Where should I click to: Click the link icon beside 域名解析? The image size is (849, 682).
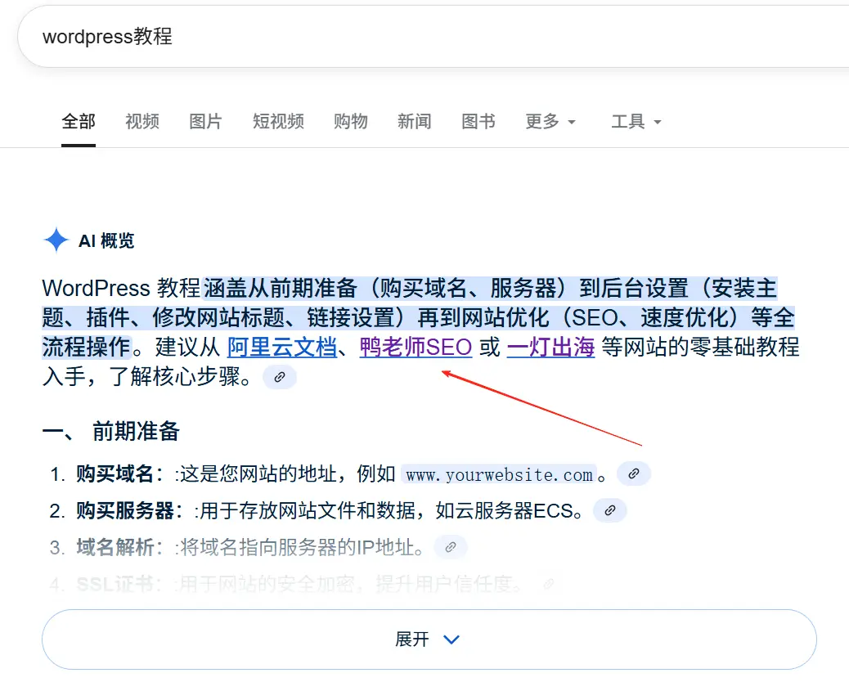tap(450, 547)
